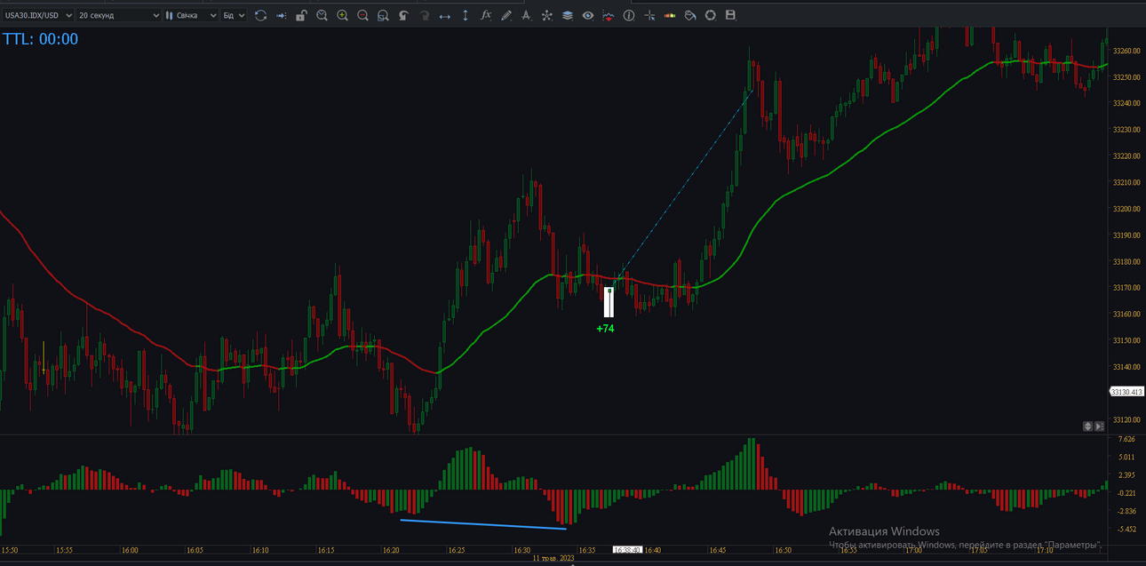This screenshot has height=566, width=1146.
Task: Click the white trade marker candle
Action: pos(609,302)
